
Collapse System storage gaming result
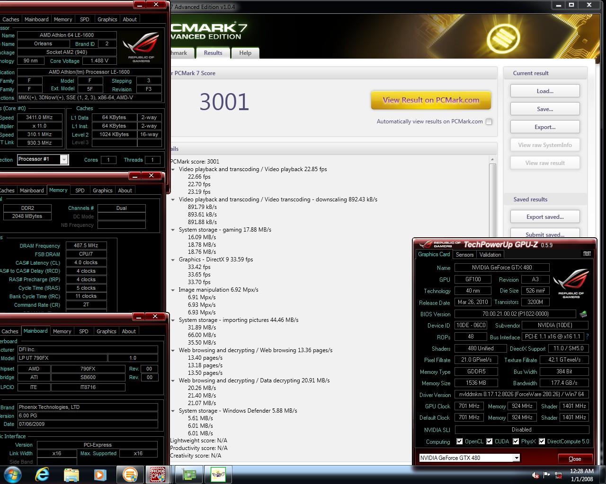point(173,230)
